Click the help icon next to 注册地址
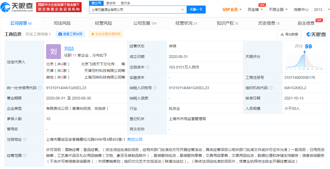This screenshot has width=330, height=169. (x=25, y=139)
